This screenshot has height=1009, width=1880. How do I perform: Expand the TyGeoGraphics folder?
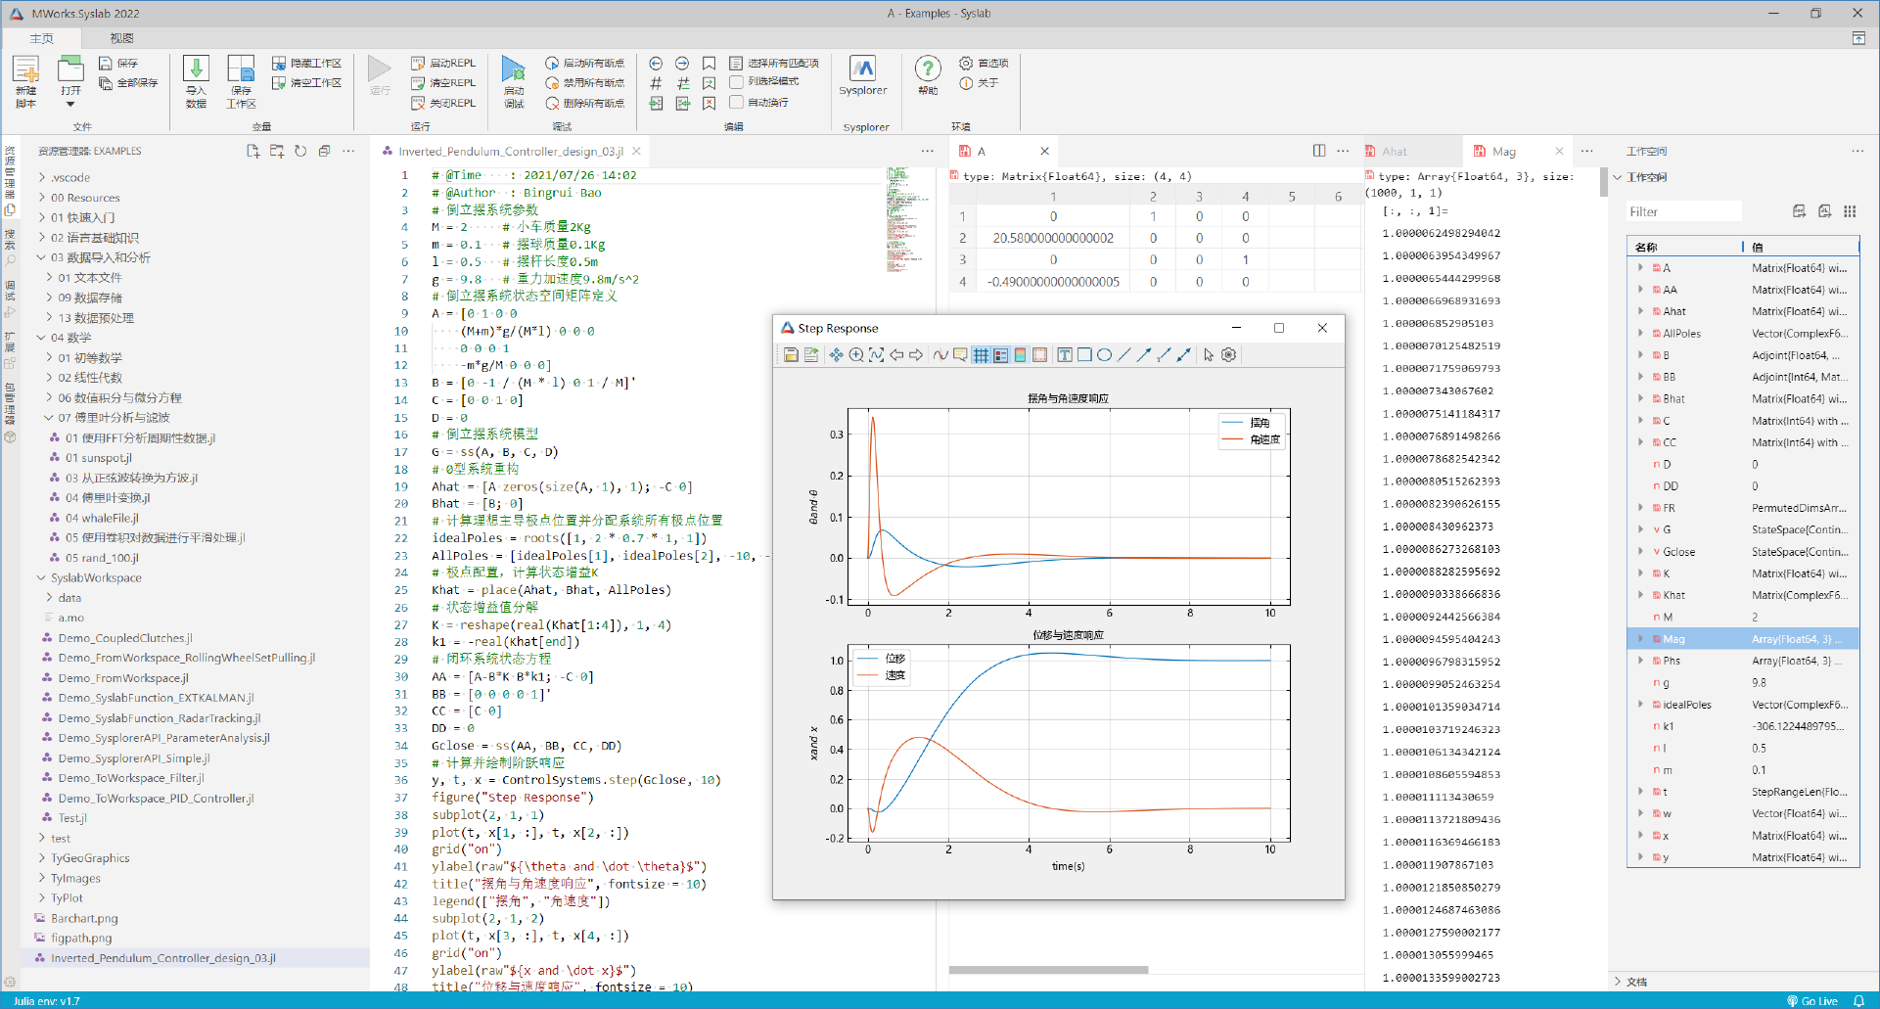tap(42, 858)
